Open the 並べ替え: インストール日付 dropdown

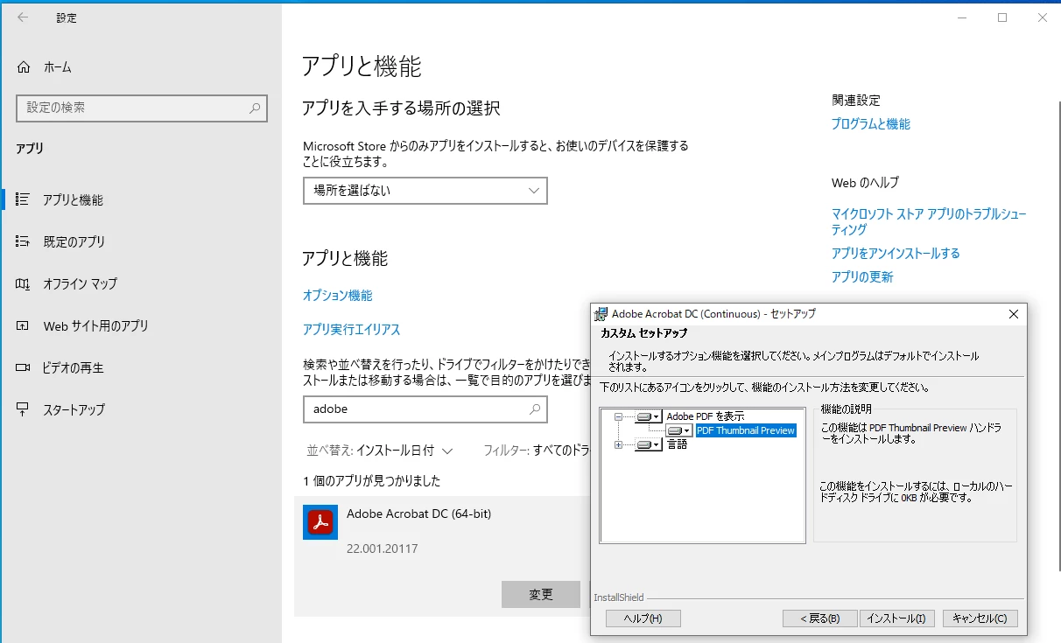pos(380,451)
